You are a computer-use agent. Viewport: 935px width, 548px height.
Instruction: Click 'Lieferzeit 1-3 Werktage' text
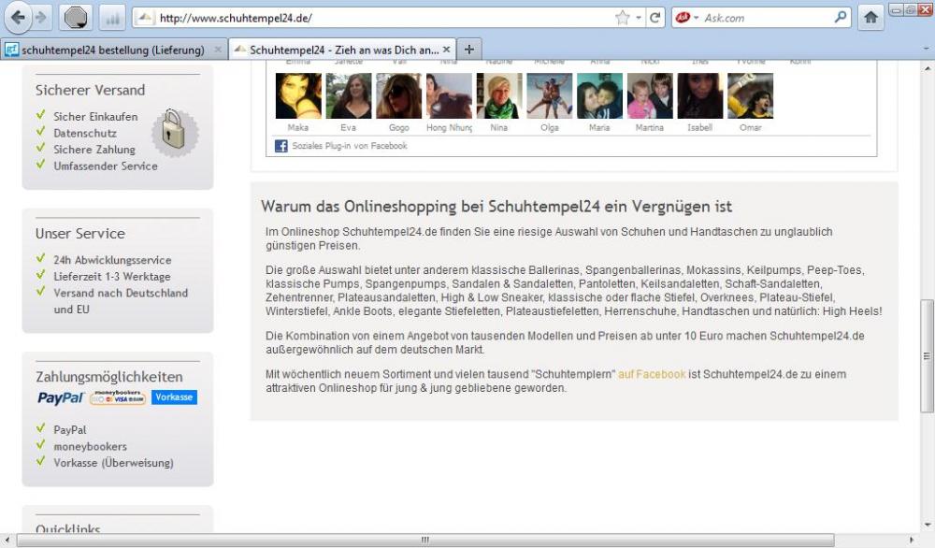[x=112, y=277]
